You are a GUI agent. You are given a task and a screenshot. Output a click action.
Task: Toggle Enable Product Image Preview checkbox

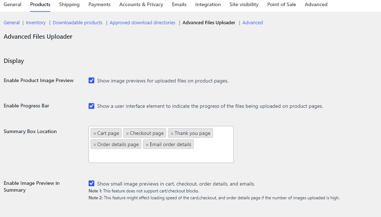tap(91, 80)
